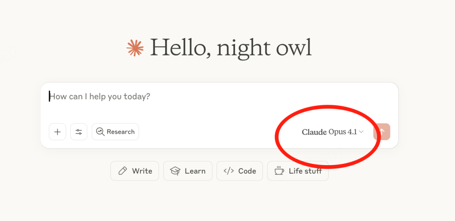455x221 pixels.
Task: Open the Claude Opus 4.1 model selector
Action: click(332, 132)
